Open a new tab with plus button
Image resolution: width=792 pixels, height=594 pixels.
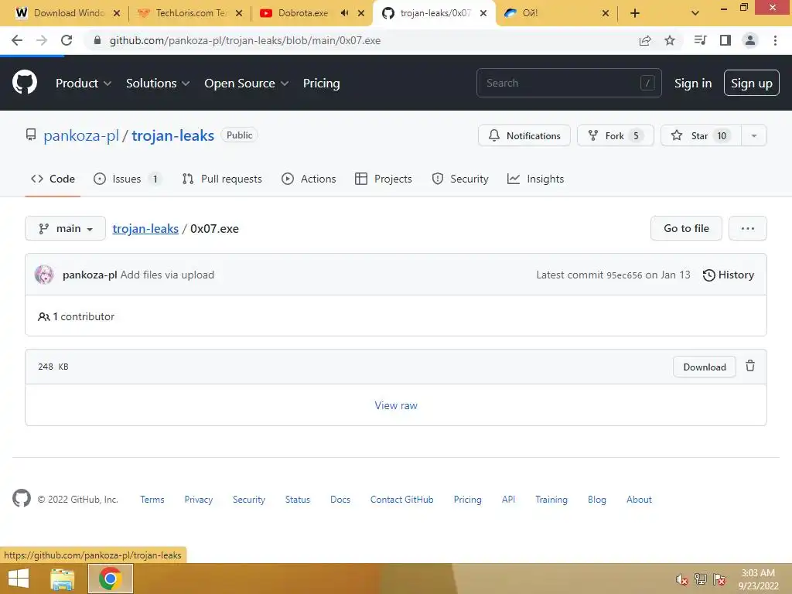[635, 13]
